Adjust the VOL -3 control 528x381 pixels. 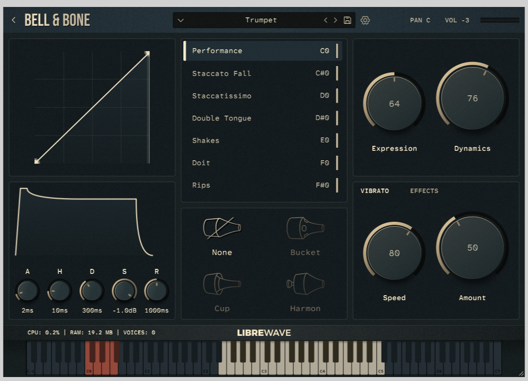coord(457,20)
